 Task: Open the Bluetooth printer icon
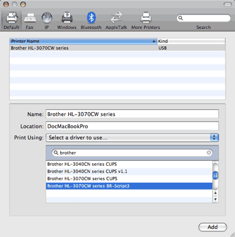tap(91, 18)
